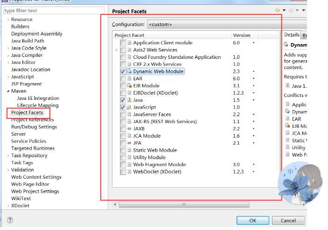328x230 pixels.
Task: Click the EJB Mc conflict icon in Details
Action: (x=287, y=125)
